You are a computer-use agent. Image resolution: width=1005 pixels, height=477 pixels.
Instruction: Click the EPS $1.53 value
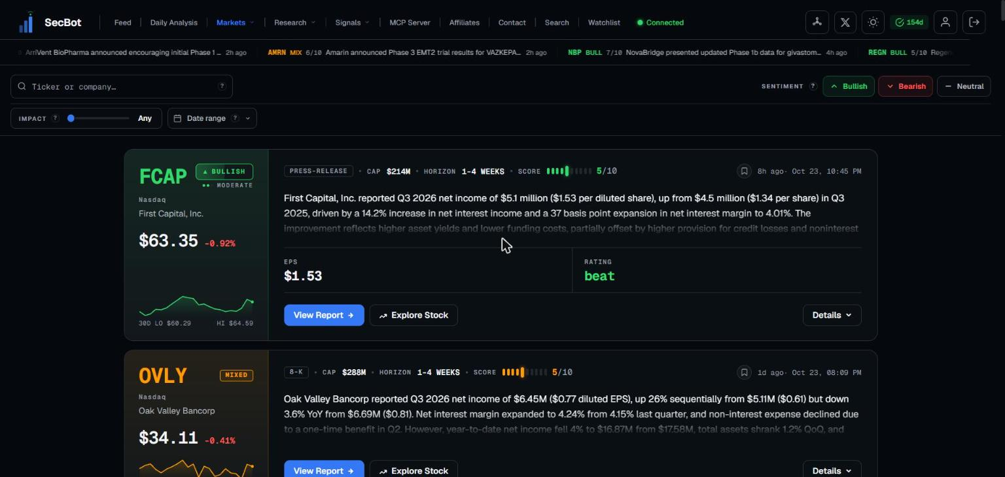point(303,276)
